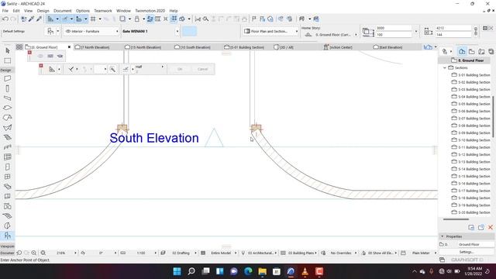Select the Navigator Project Map icon
496x279 pixels.
click(462, 51)
